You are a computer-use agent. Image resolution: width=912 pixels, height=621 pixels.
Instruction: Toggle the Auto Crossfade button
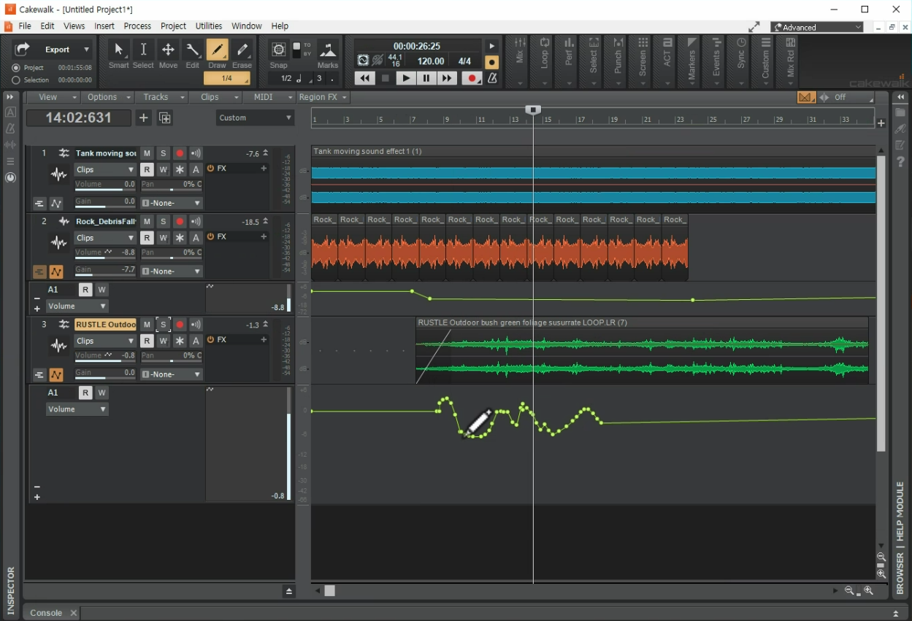(806, 97)
